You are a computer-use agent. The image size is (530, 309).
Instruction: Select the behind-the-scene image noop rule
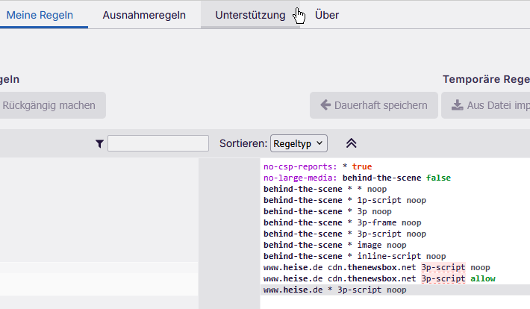click(x=334, y=245)
